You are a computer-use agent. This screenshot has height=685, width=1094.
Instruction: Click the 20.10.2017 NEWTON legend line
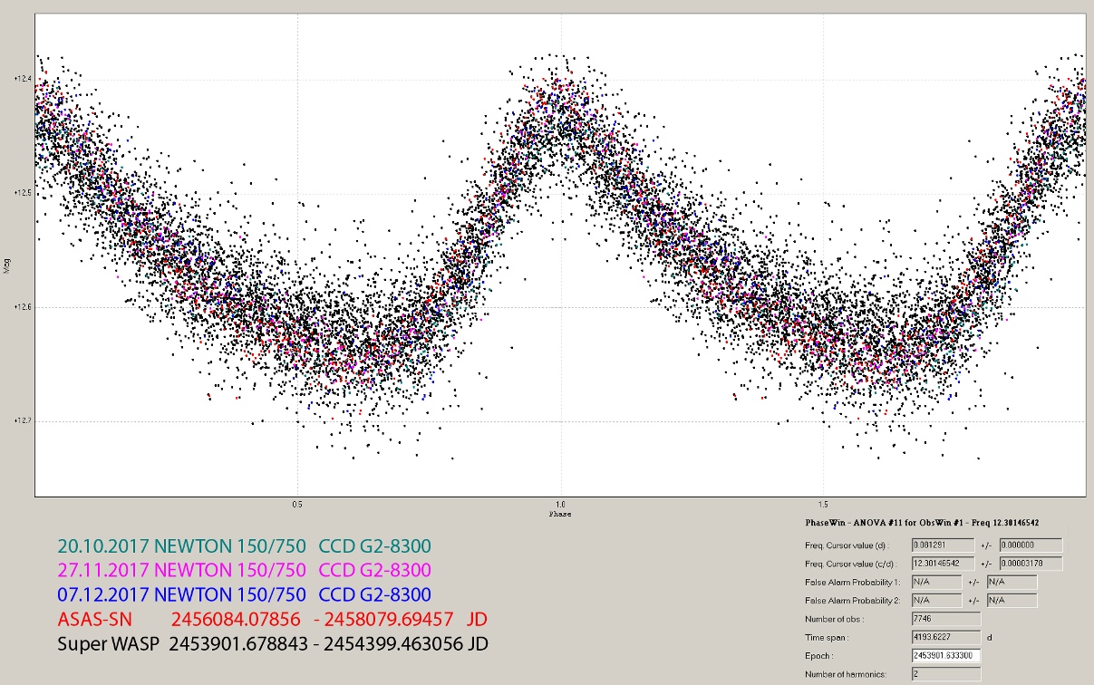point(244,546)
